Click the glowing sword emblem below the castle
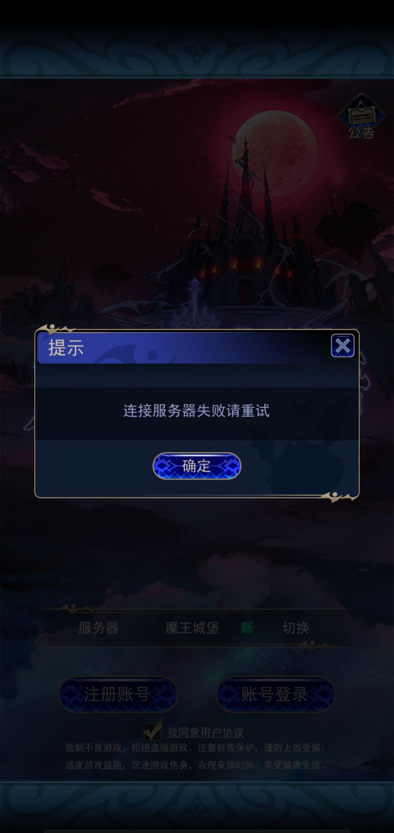 tap(196, 303)
